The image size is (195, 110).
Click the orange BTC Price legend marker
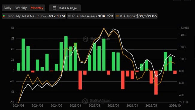(x=117, y=16)
